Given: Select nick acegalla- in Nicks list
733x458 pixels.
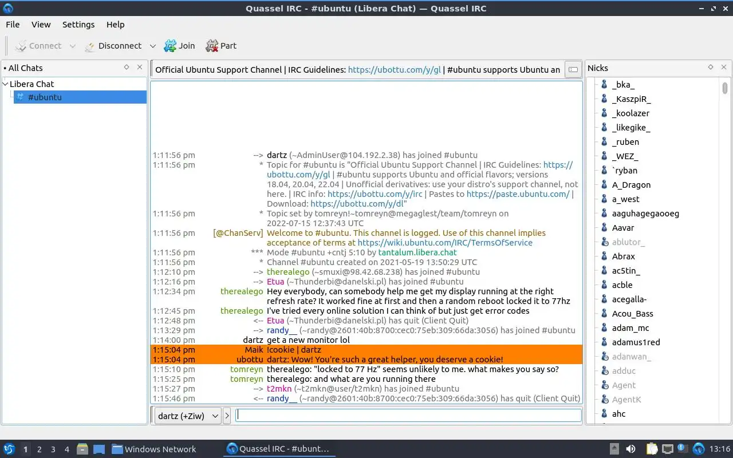Looking at the screenshot, I should click(629, 299).
